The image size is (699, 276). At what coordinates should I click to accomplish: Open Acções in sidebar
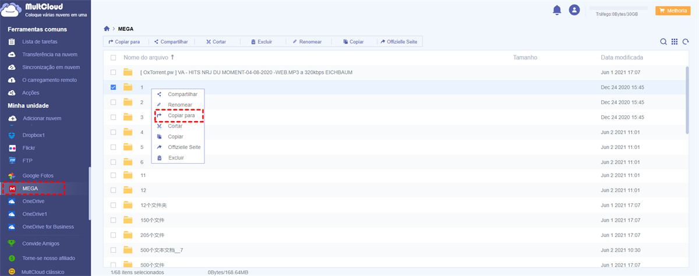[31, 93]
